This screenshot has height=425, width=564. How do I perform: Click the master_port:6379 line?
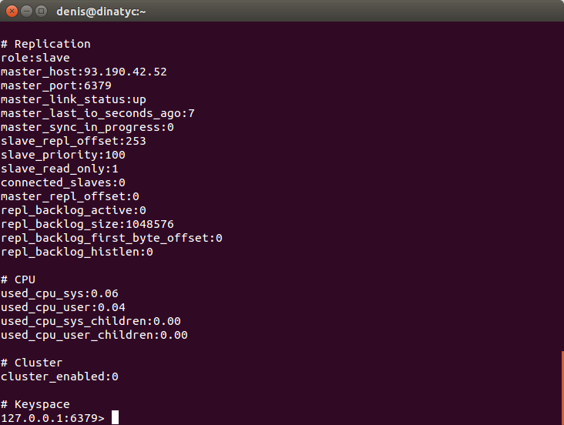click(x=56, y=85)
